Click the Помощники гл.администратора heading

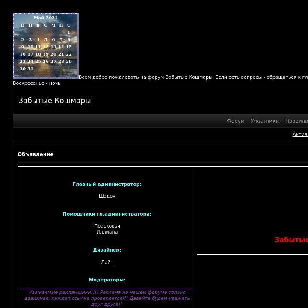[x=107, y=214]
